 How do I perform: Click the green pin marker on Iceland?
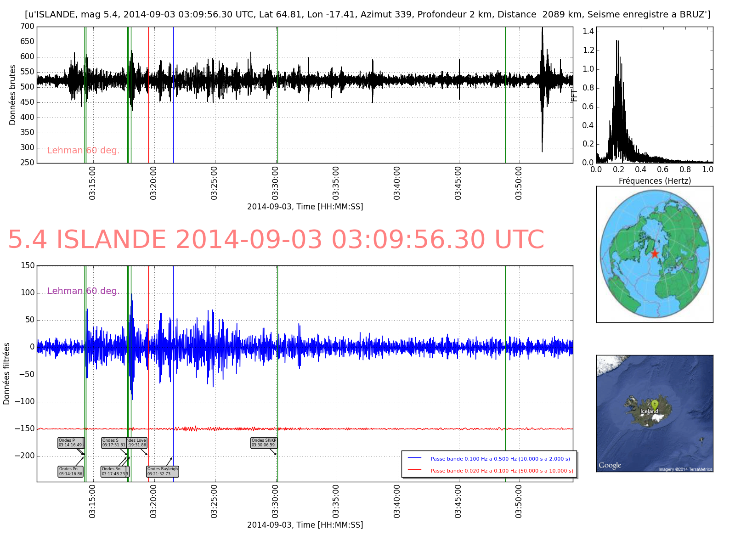[x=655, y=405]
